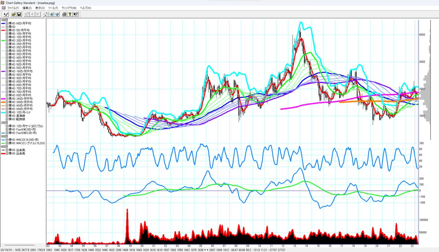Viewport: 439px width, 252px height.
Task: Click the purple swatch beside 100か月平均
Action: [x=3, y=71]
